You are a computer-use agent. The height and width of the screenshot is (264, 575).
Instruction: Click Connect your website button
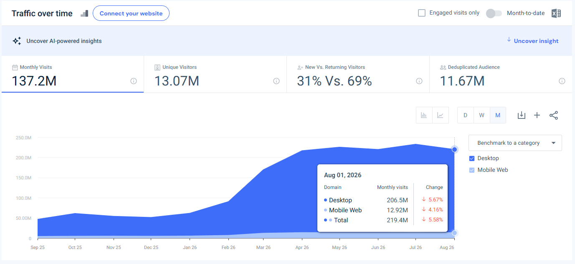click(131, 13)
